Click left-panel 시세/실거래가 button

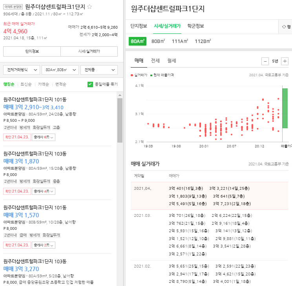coord(89,51)
